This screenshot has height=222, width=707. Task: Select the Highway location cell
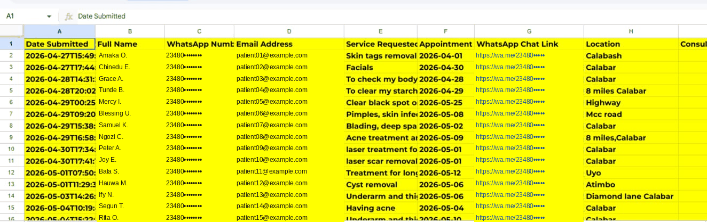631,102
